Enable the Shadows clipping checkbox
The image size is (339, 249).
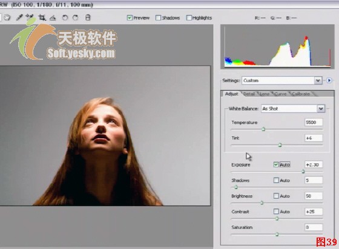(x=158, y=18)
